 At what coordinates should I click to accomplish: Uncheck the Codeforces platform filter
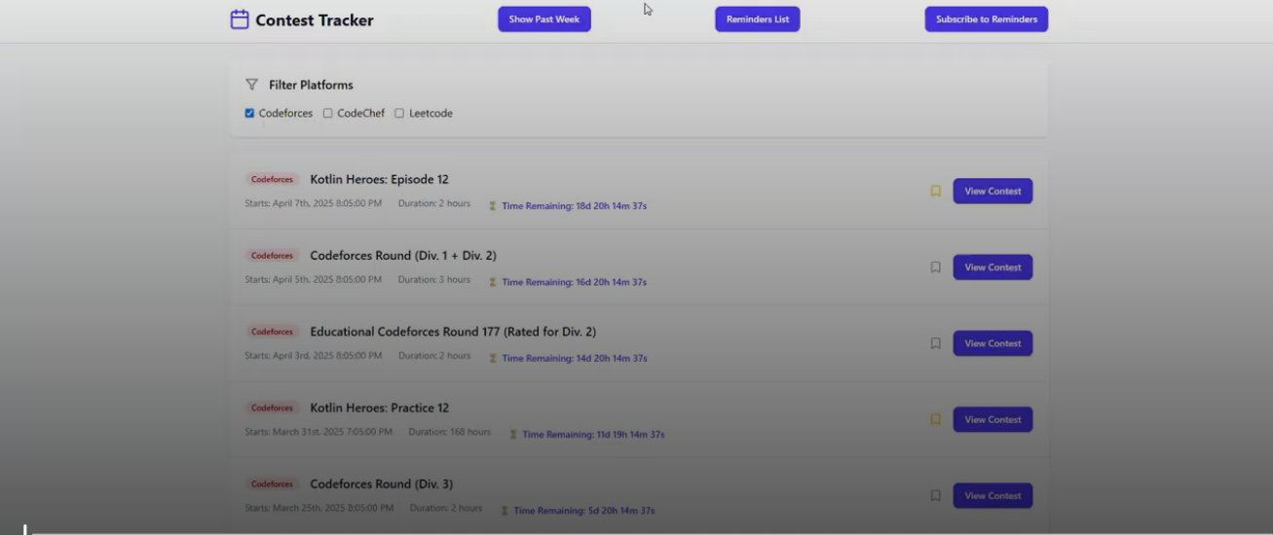click(249, 114)
